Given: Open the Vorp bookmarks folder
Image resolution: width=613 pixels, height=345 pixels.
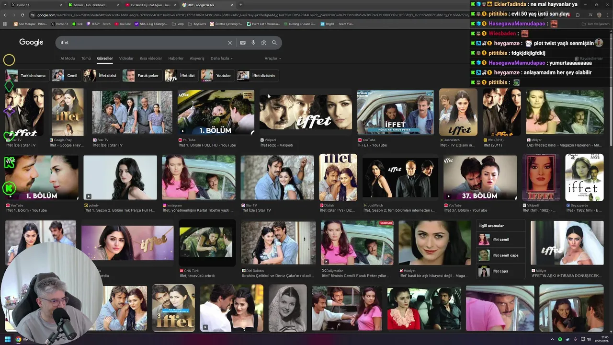Looking at the screenshot, I should [x=178, y=23].
